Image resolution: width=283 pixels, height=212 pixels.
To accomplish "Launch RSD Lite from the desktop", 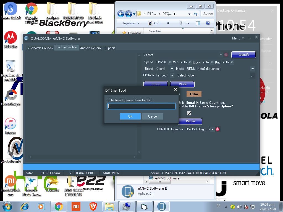I will tap(11, 40).
